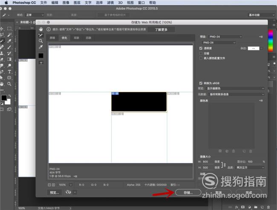Select the Type tool in Photoshop toolbox
Viewport: 277px width, 210px height.
pyautogui.click(x=9, y=72)
